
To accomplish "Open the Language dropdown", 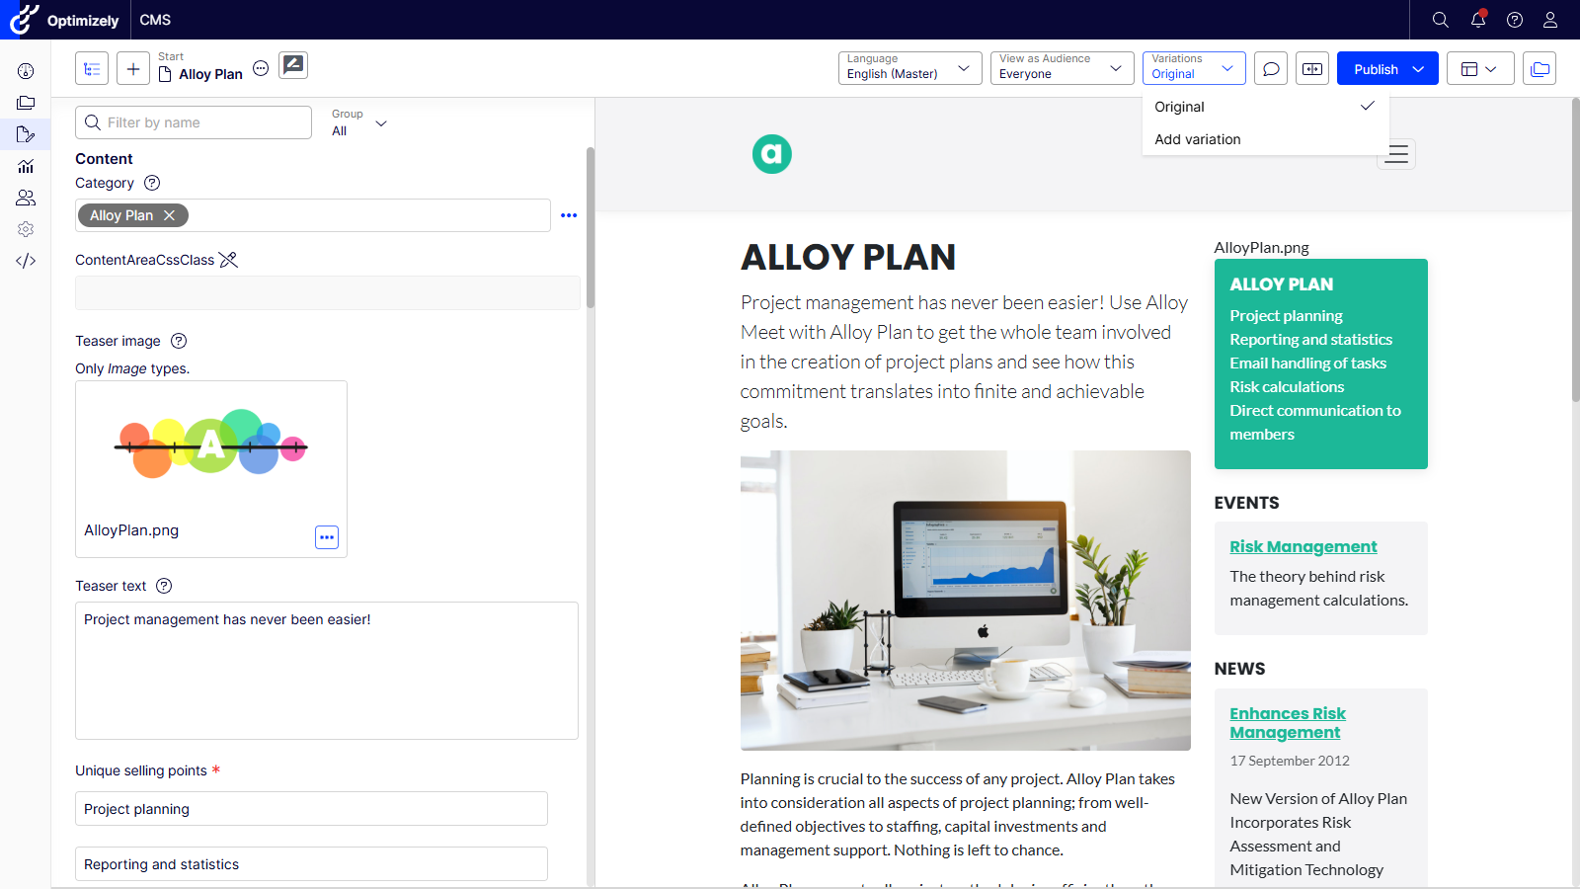I will [910, 68].
